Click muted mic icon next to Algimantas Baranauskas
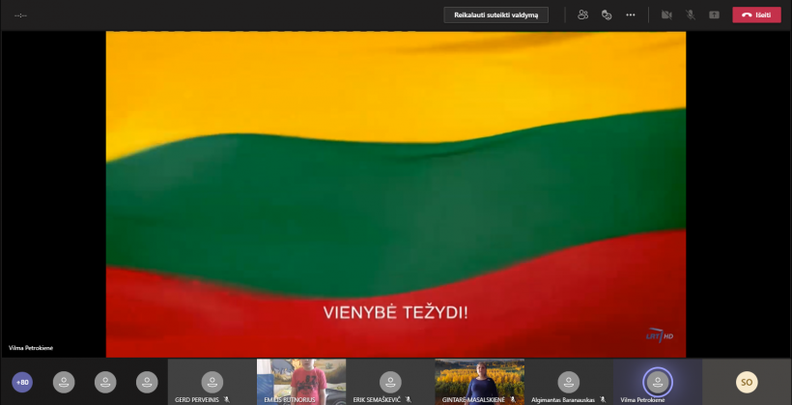Image resolution: width=792 pixels, height=405 pixels. click(x=603, y=399)
